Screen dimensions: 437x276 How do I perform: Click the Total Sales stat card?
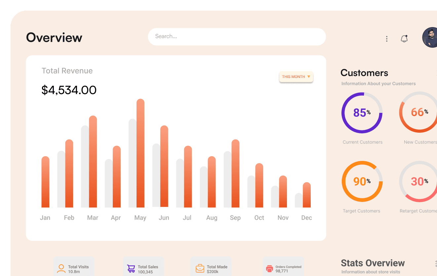(143, 267)
